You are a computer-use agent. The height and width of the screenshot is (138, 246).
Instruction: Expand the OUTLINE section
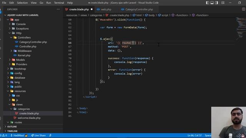point(12,127)
